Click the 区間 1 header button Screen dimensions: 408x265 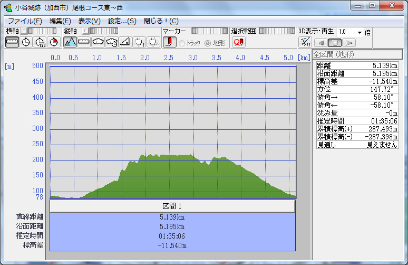[x=172, y=206]
